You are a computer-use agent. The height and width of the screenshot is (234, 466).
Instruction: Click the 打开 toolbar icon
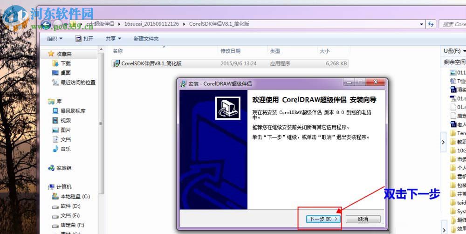click(x=78, y=39)
